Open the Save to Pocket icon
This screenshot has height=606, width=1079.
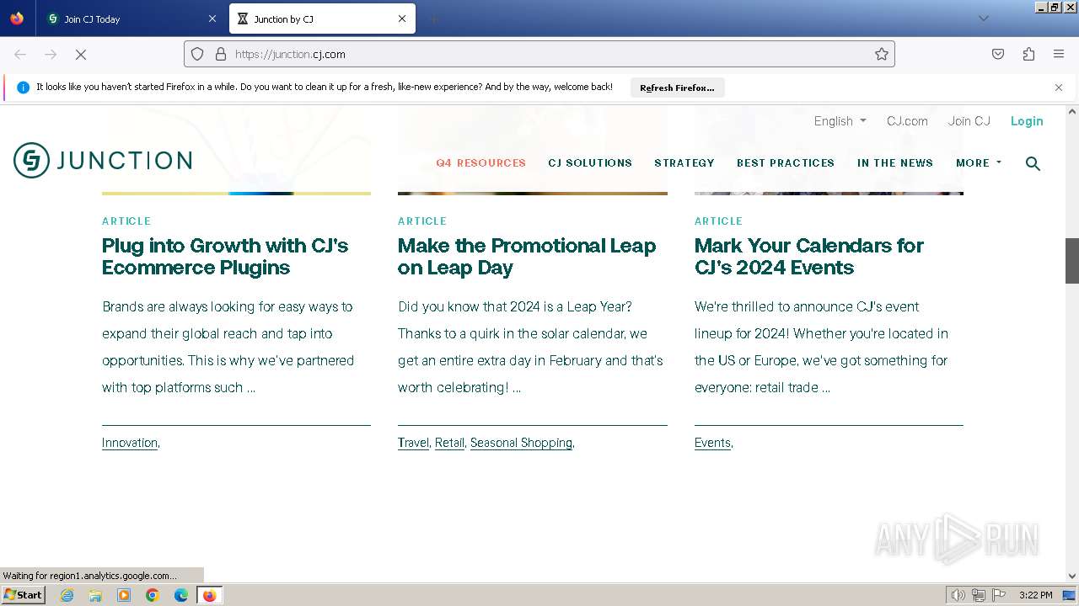click(998, 54)
